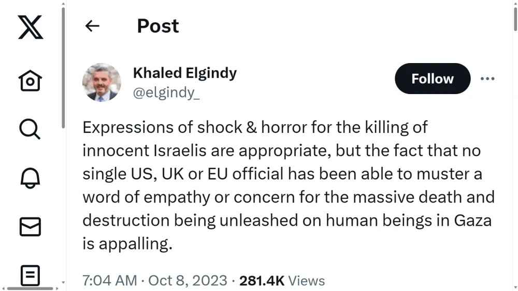Open the @elgindy_ handle link
This screenshot has height=291, width=518.
167,92
